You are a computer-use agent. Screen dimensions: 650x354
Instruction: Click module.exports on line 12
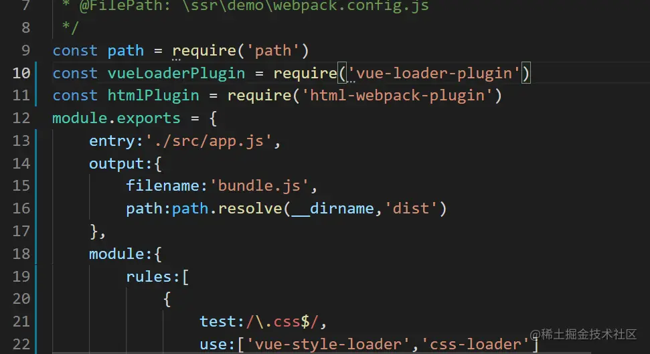click(x=116, y=118)
